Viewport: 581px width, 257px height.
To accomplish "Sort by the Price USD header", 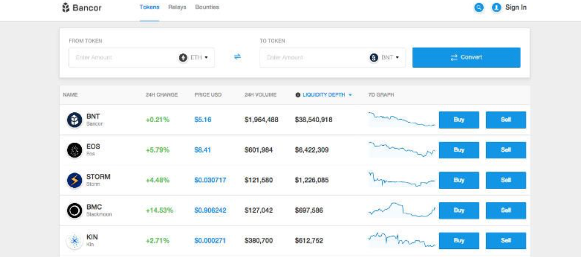I will pyautogui.click(x=208, y=95).
